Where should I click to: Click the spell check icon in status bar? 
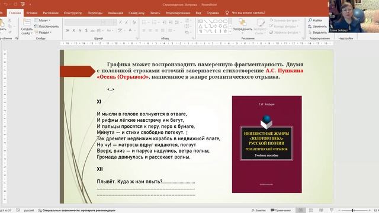coord(18,211)
